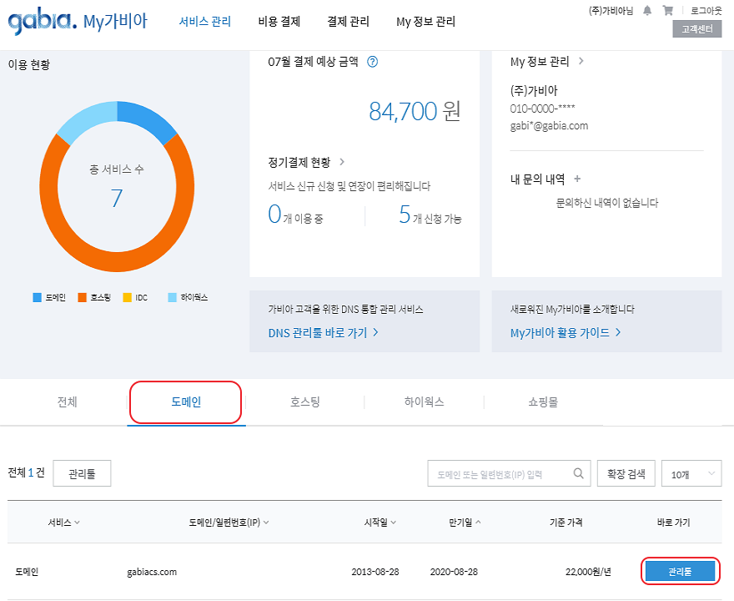This screenshot has height=601, width=734.
Task: Switch to the 도메인 tab
Action: (x=186, y=402)
